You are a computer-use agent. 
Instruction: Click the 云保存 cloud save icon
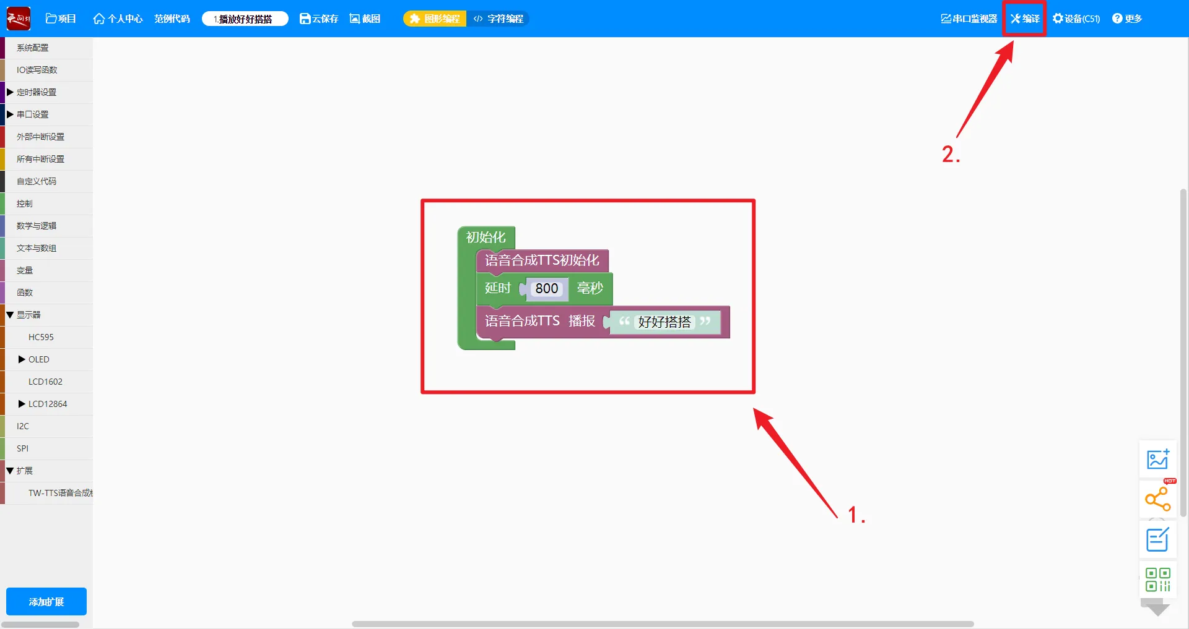(305, 19)
